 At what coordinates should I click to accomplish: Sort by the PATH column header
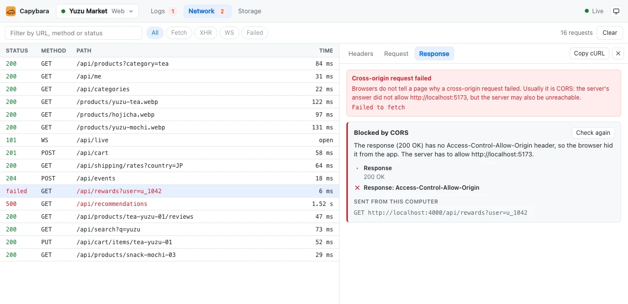(84, 51)
